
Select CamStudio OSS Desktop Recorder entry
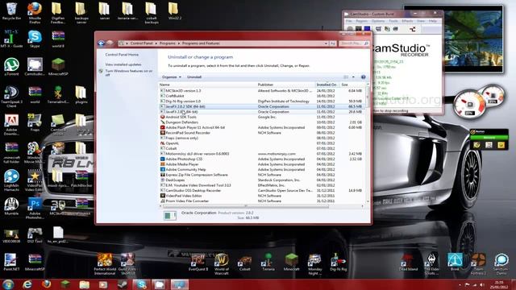[x=261, y=191]
